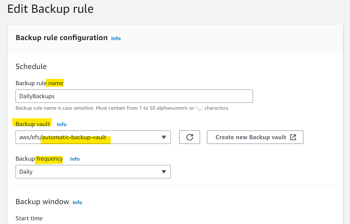Open Info link next to Backup vault
Image resolution: width=350 pixels, height=224 pixels.
(x=62, y=124)
